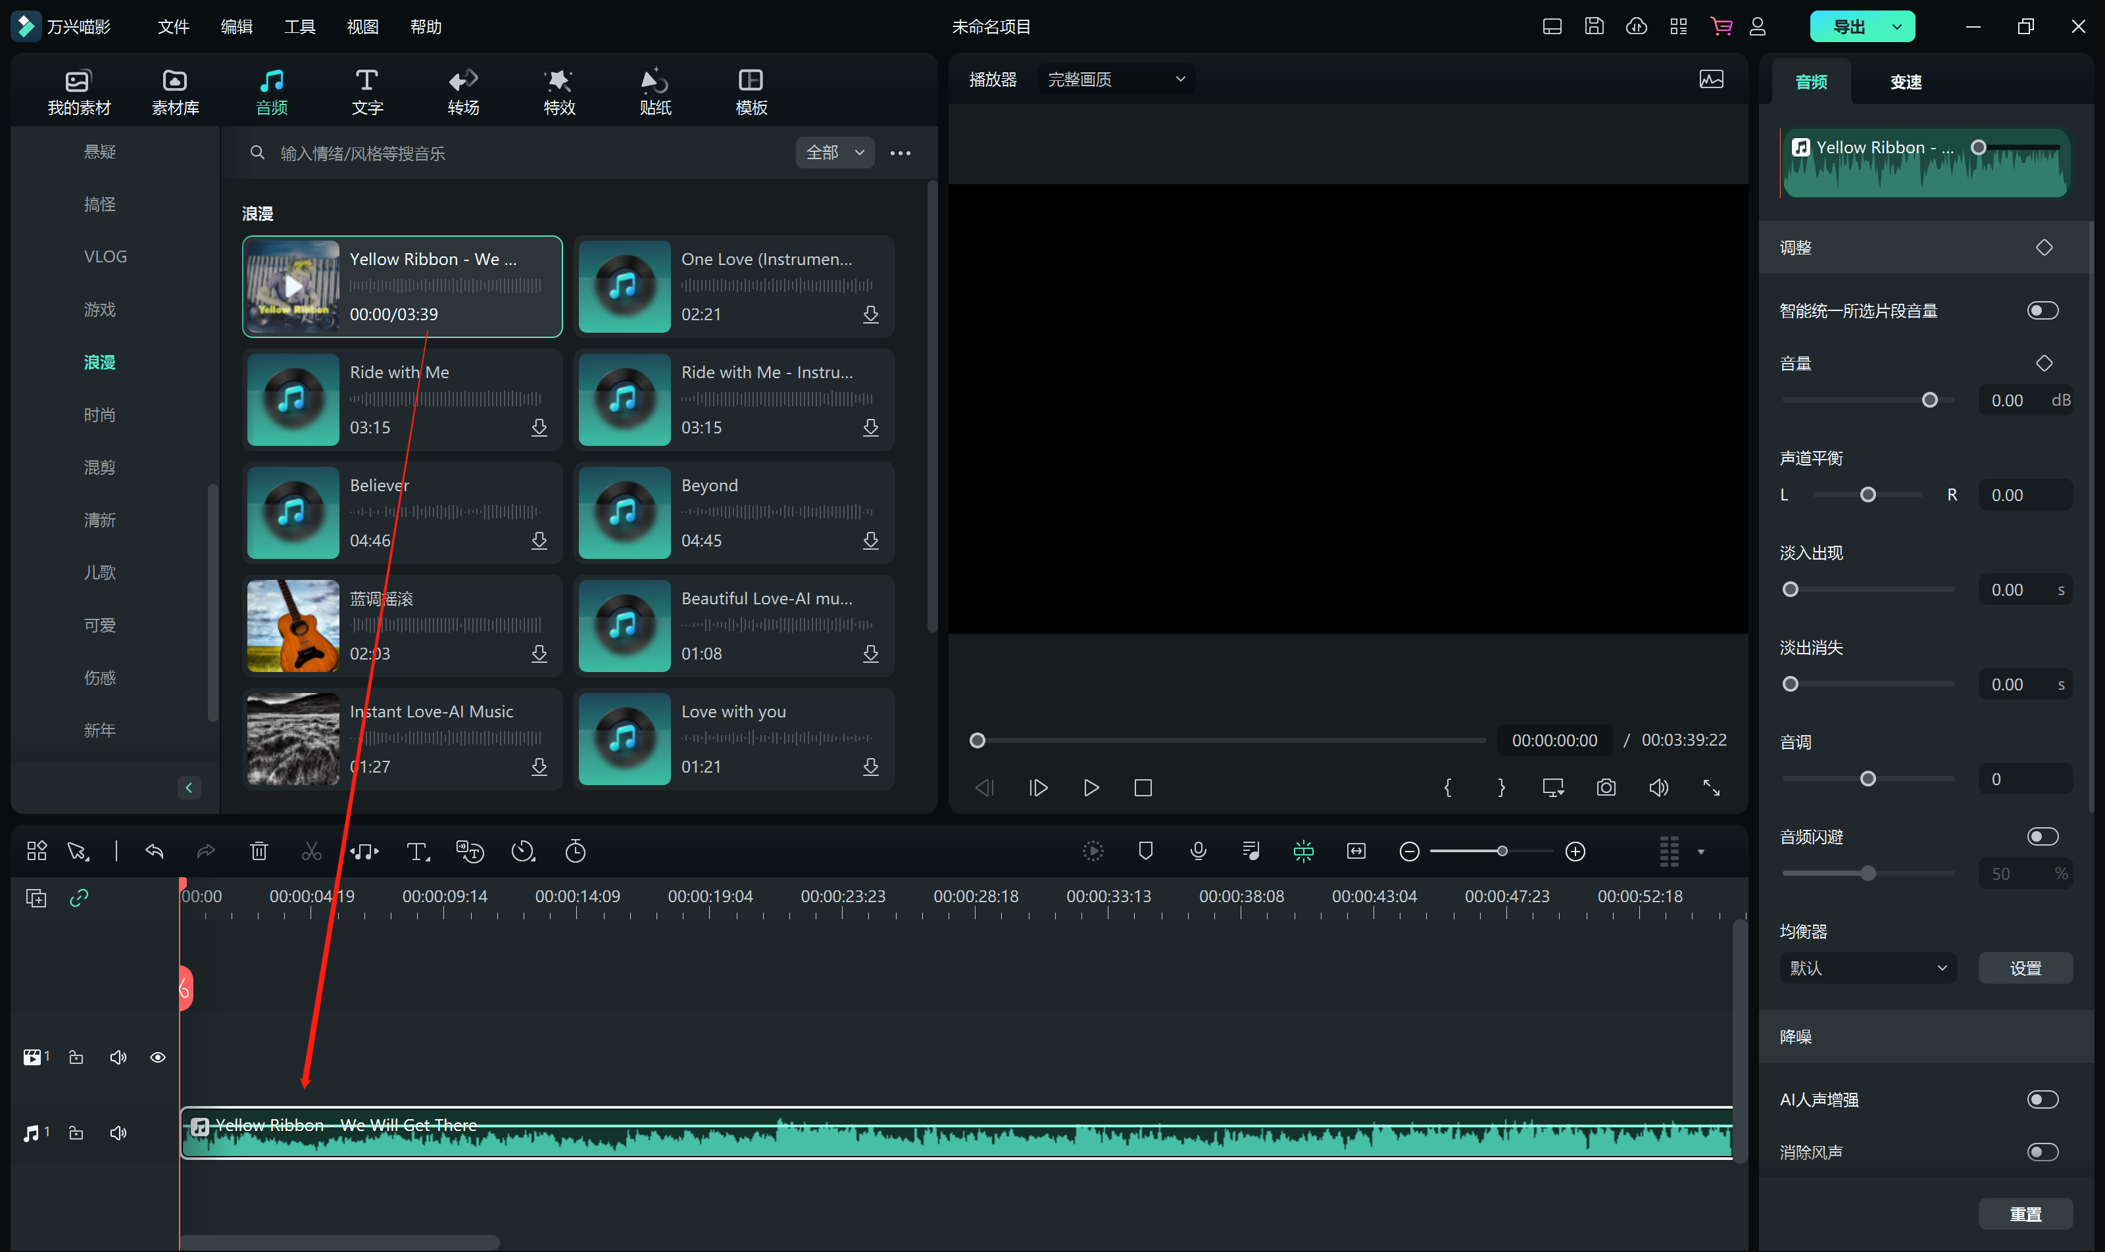
Task: Hide video track with eye icon
Action: (158, 1057)
